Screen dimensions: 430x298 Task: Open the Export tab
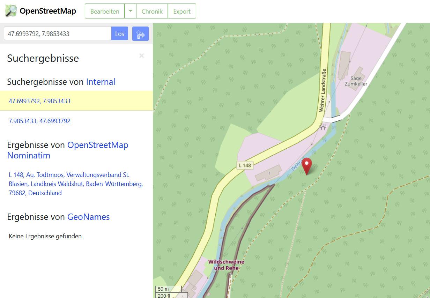tap(182, 11)
